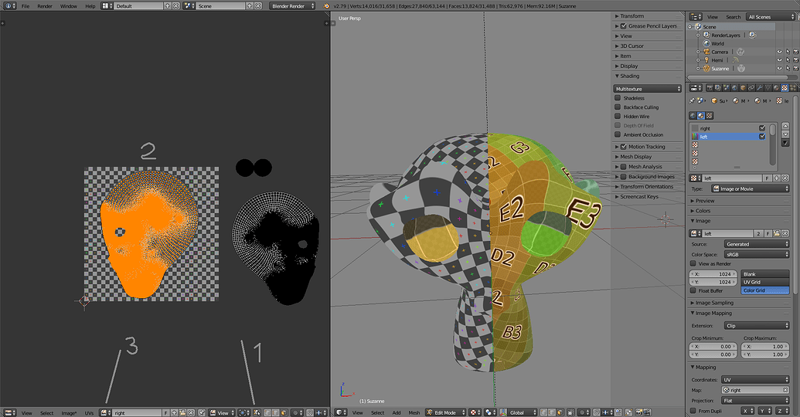This screenshot has width=800, height=417.
Task: Move texture slot down with the arrow
Action: pyautogui.click(x=785, y=134)
